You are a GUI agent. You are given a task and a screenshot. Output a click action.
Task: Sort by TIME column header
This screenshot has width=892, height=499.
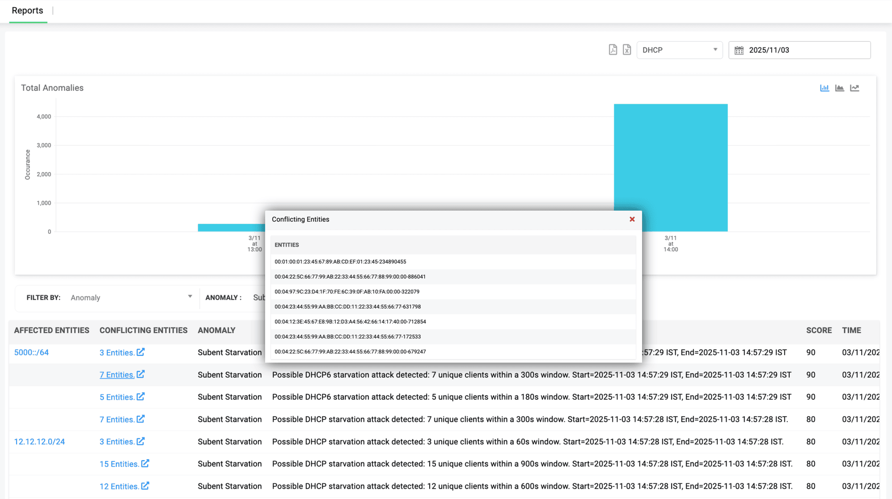[851, 330]
